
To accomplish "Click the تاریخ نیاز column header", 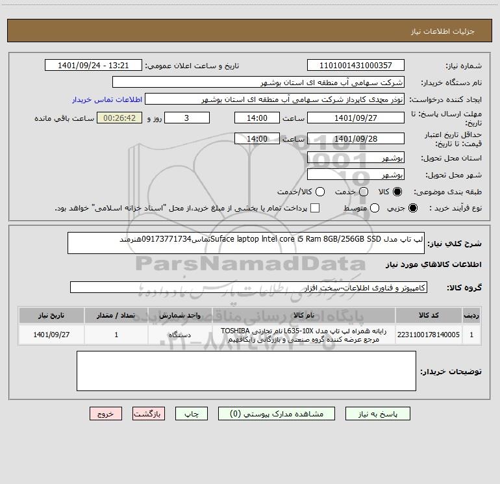I will click(x=51, y=315).
